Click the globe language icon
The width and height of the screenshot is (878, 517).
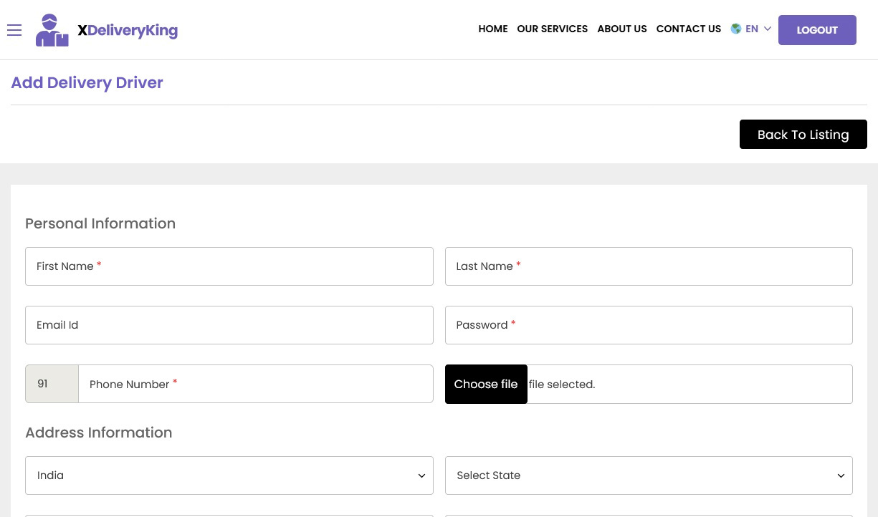736,29
